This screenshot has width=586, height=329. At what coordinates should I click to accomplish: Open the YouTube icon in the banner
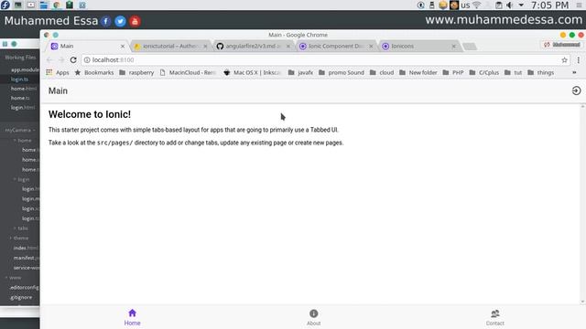point(135,21)
